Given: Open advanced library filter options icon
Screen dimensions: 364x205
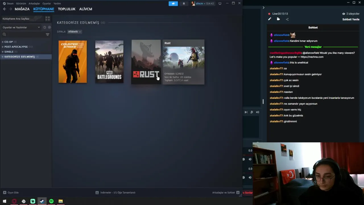Looking at the screenshot, I should [x=47, y=34].
